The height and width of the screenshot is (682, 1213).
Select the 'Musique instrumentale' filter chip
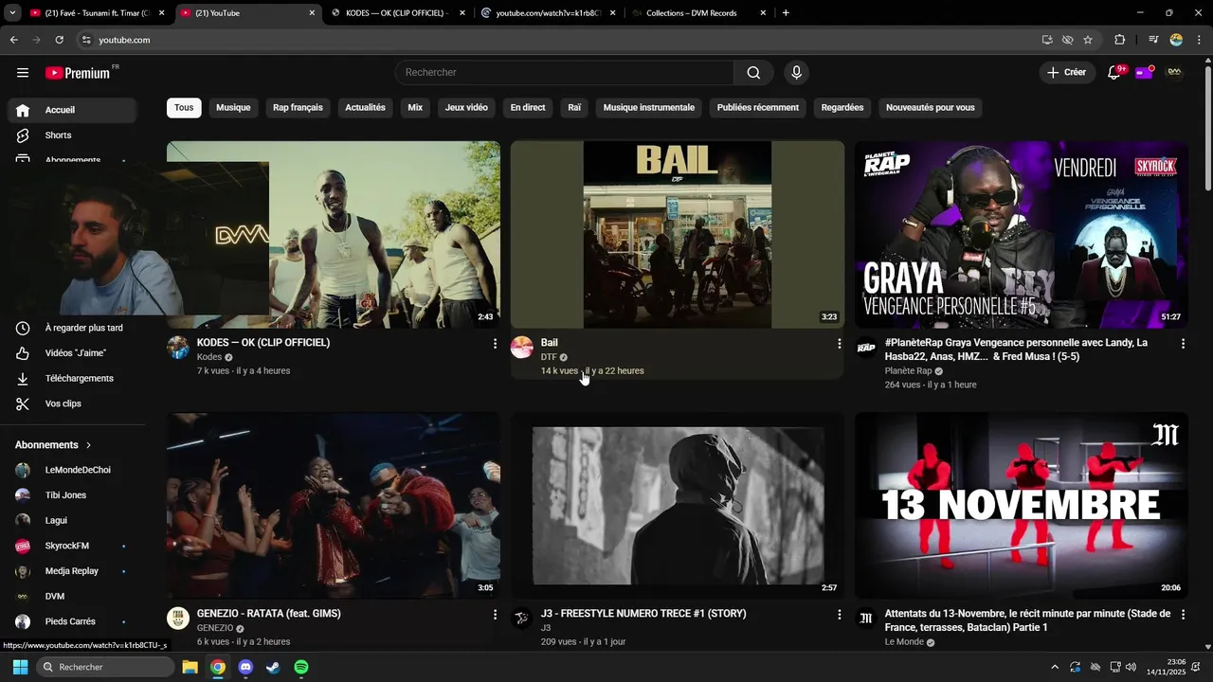coord(649,108)
